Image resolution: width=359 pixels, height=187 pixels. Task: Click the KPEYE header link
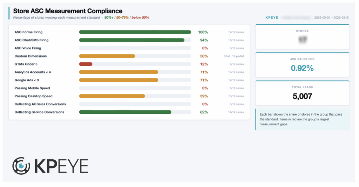[272, 18]
